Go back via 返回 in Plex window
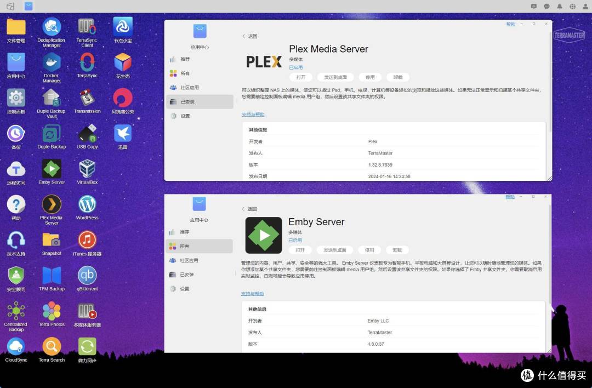 point(250,36)
